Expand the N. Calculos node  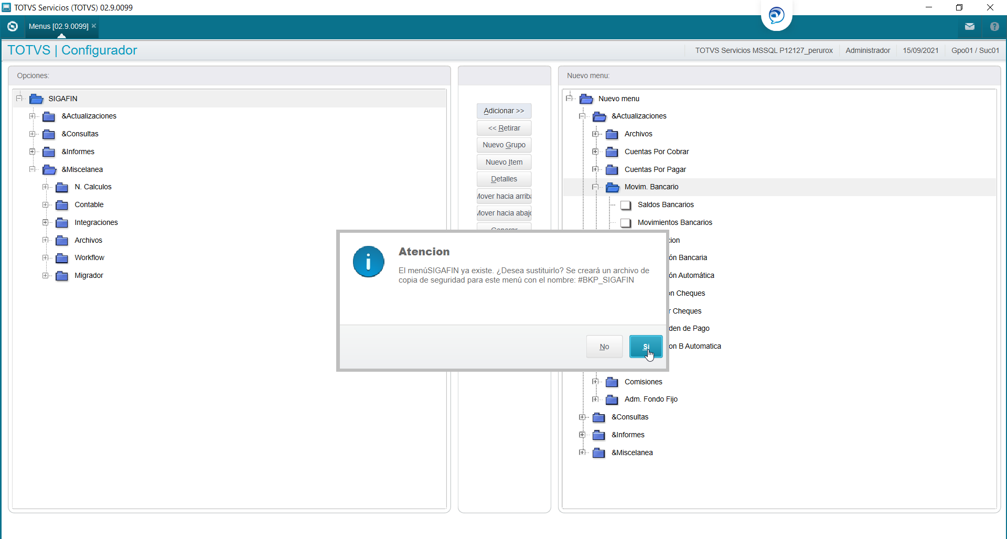(46, 187)
